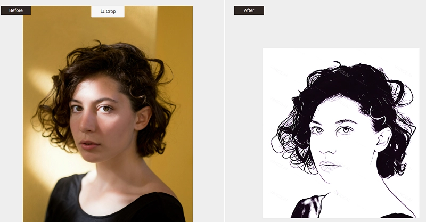The width and height of the screenshot is (426, 222).
Task: Open the black-and-white sketch result image
Action: coord(341,133)
